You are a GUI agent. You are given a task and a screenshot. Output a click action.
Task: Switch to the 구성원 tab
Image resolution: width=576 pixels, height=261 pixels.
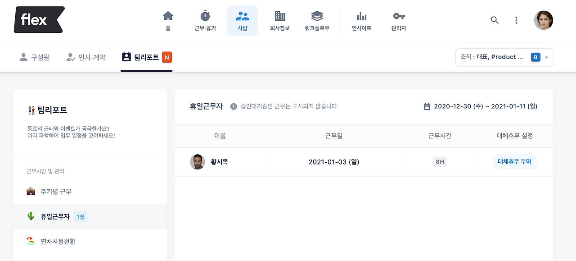(35, 57)
